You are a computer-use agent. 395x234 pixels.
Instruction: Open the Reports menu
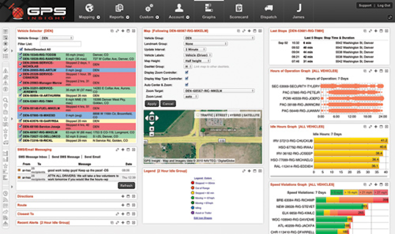[119, 11]
